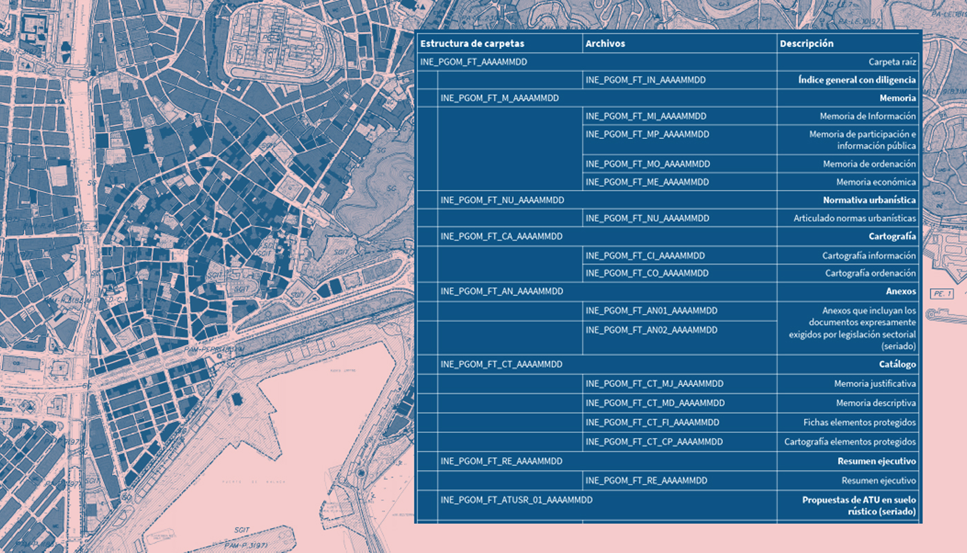Select root folder INE_PGOM_FT_AAAAMMDD

click(x=473, y=62)
